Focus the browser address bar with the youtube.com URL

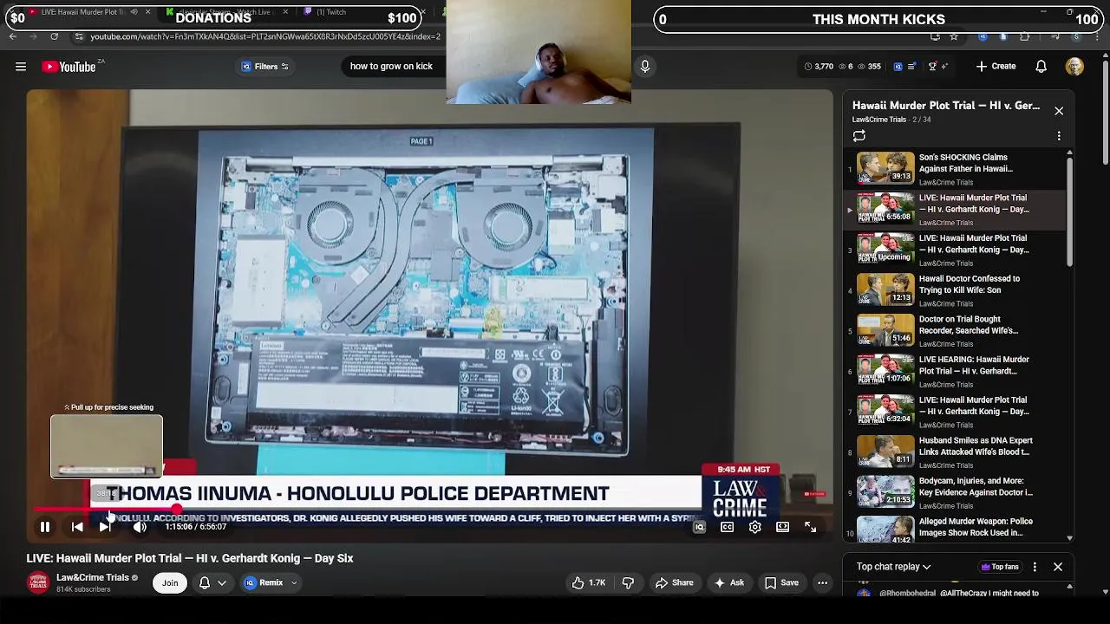[x=264, y=36]
